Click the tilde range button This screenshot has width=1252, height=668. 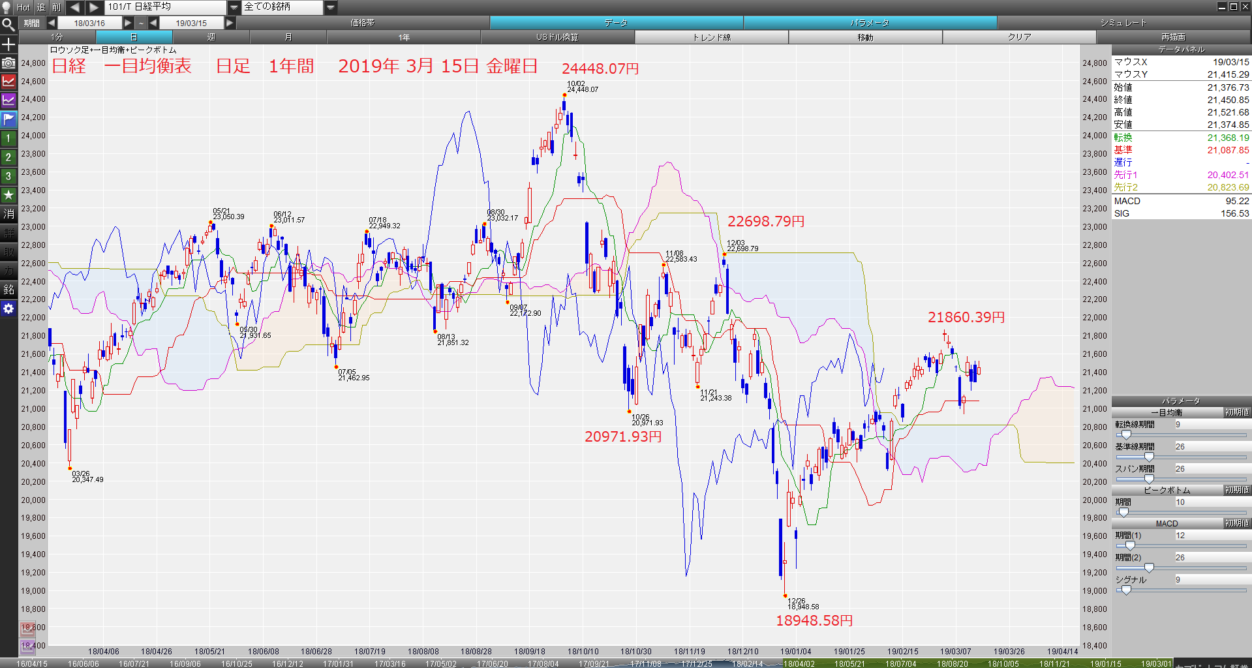141,23
